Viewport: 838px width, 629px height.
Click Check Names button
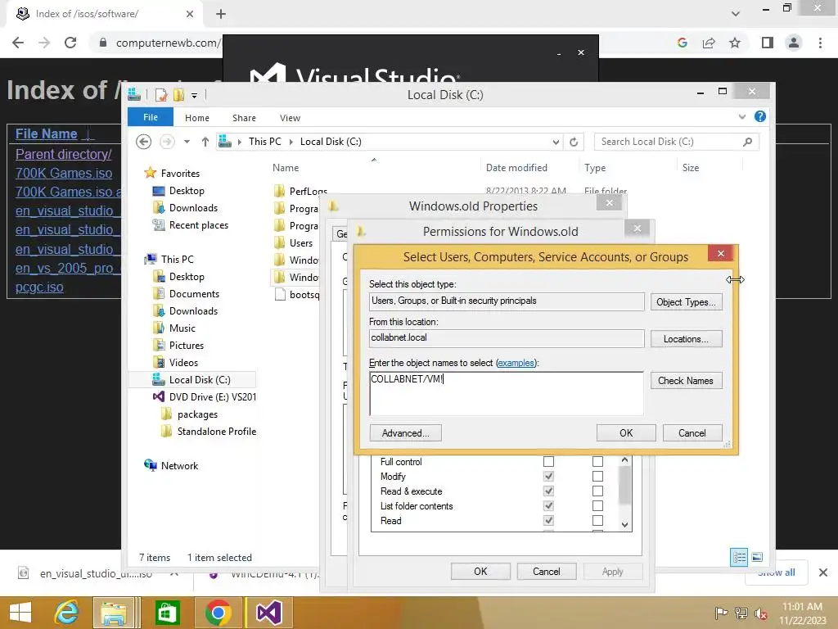687,381
